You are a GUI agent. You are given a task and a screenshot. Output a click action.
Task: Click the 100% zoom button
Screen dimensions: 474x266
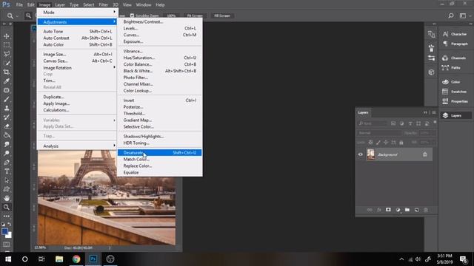pyautogui.click(x=171, y=16)
